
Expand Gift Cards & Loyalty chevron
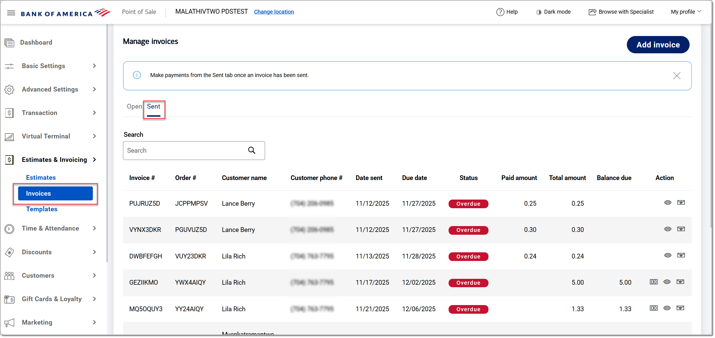[94, 299]
